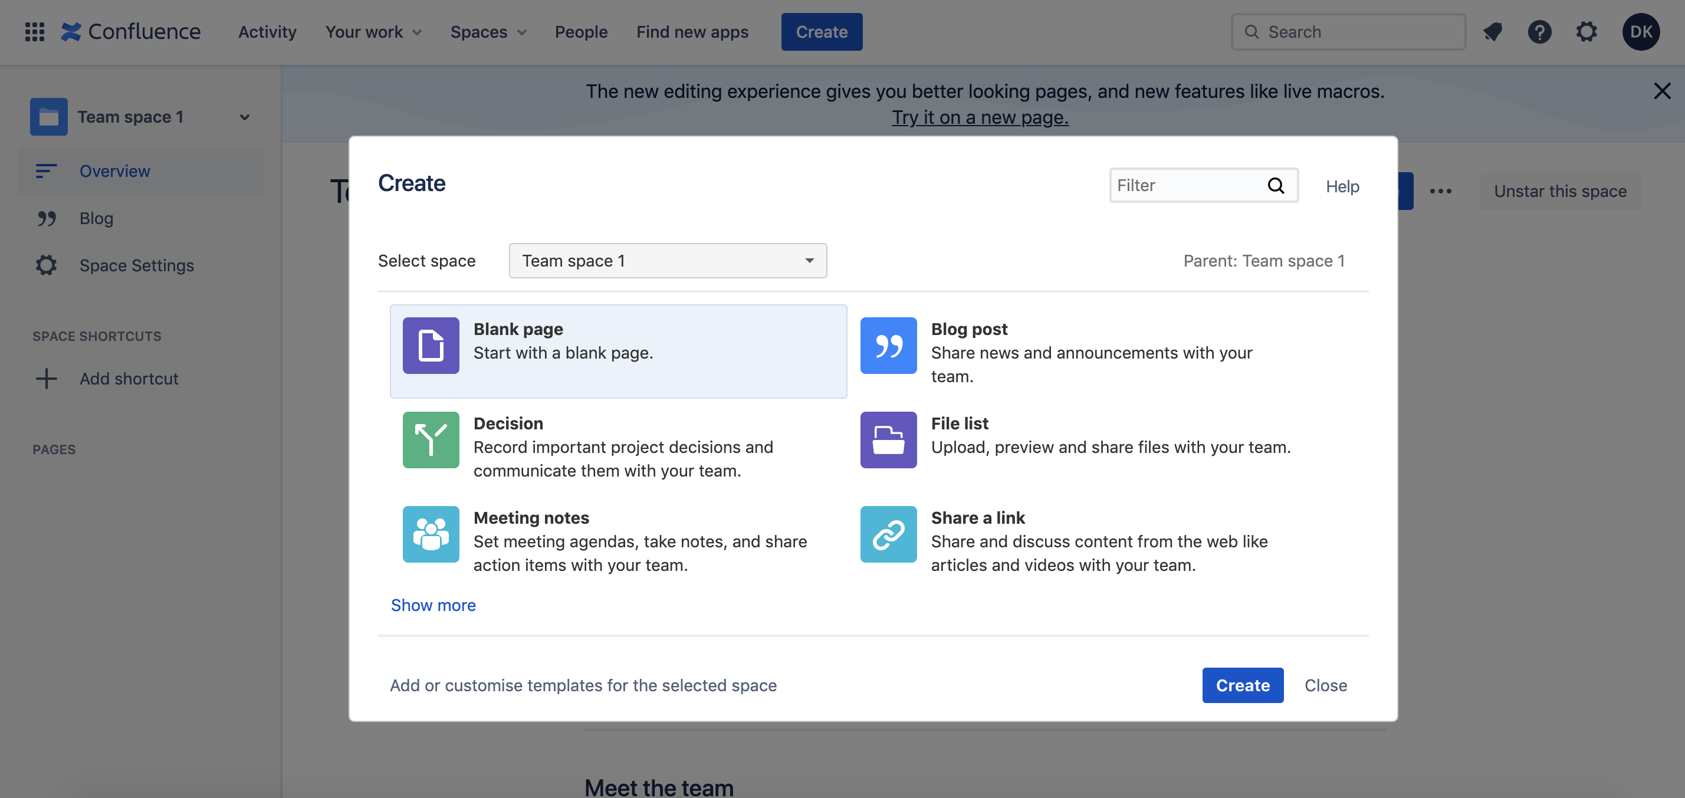Expand the Team space 1 sidebar chevron
This screenshot has width=1685, height=798.
click(x=245, y=117)
